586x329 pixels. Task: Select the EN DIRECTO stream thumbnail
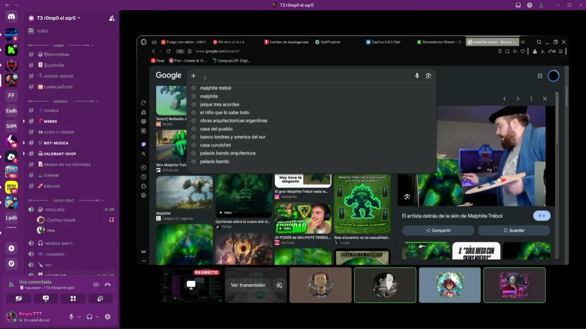191,285
